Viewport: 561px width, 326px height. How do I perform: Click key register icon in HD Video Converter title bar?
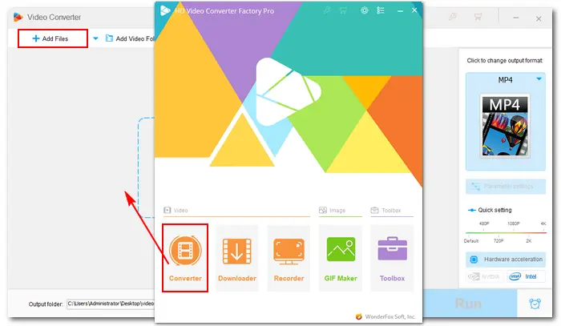327,10
